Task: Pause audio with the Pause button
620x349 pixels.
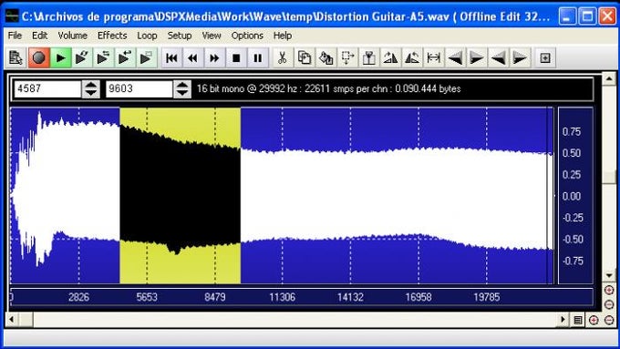Action: (257, 58)
